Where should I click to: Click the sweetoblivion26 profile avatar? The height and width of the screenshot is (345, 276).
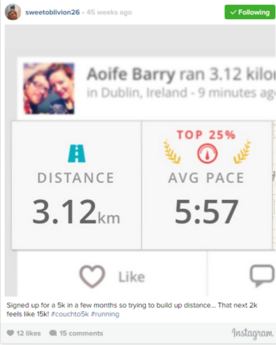pos(13,12)
